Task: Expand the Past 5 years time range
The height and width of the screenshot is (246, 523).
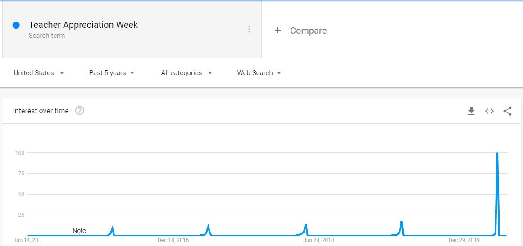Action: (x=112, y=73)
